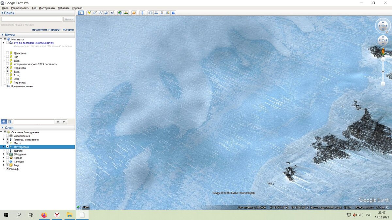392x220 pixels.
Task: Uncheck the Пирамида placemark checkbox
Action: tap(8, 68)
